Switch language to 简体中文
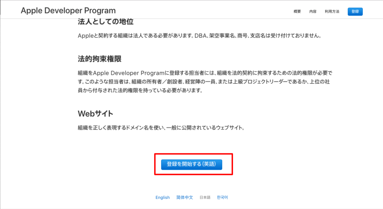 185,197
